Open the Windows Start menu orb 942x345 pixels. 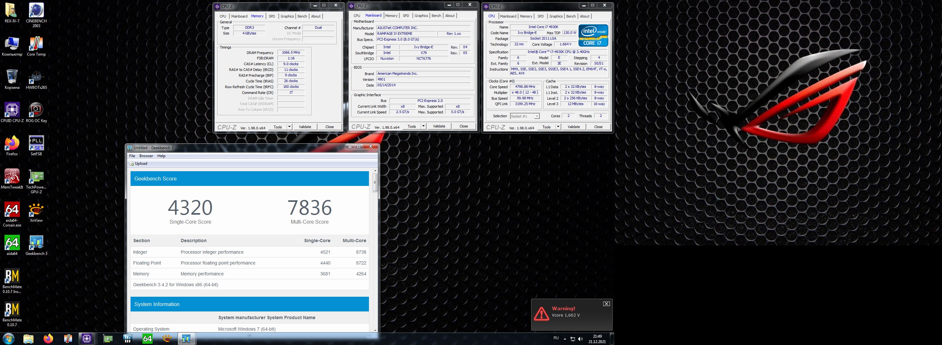(8, 339)
